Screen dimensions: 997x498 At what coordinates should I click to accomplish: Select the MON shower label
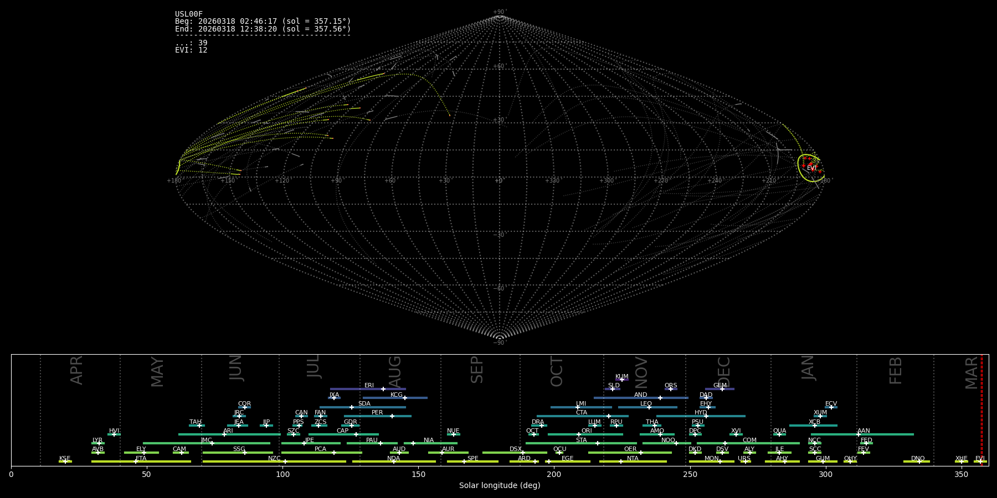711,459
